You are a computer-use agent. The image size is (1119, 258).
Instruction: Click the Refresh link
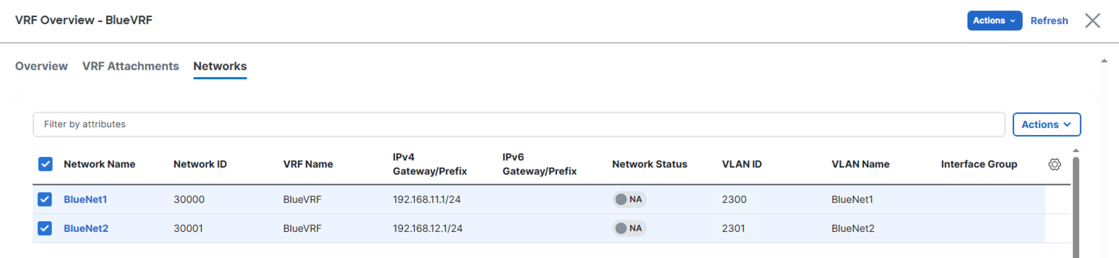click(1049, 20)
